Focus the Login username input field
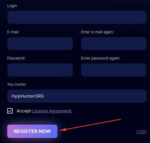This screenshot has width=150, height=143. (77, 17)
